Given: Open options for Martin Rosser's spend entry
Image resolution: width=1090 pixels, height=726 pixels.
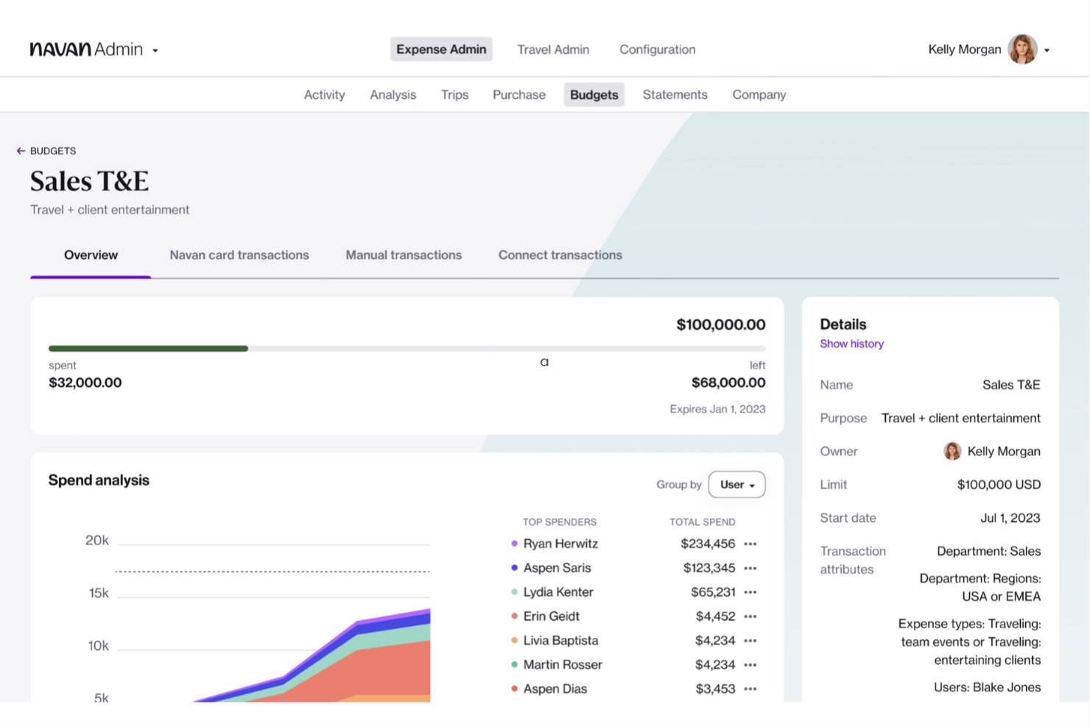Looking at the screenshot, I should click(x=750, y=664).
